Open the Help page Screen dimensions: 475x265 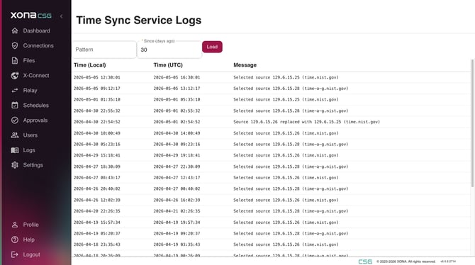click(x=29, y=239)
